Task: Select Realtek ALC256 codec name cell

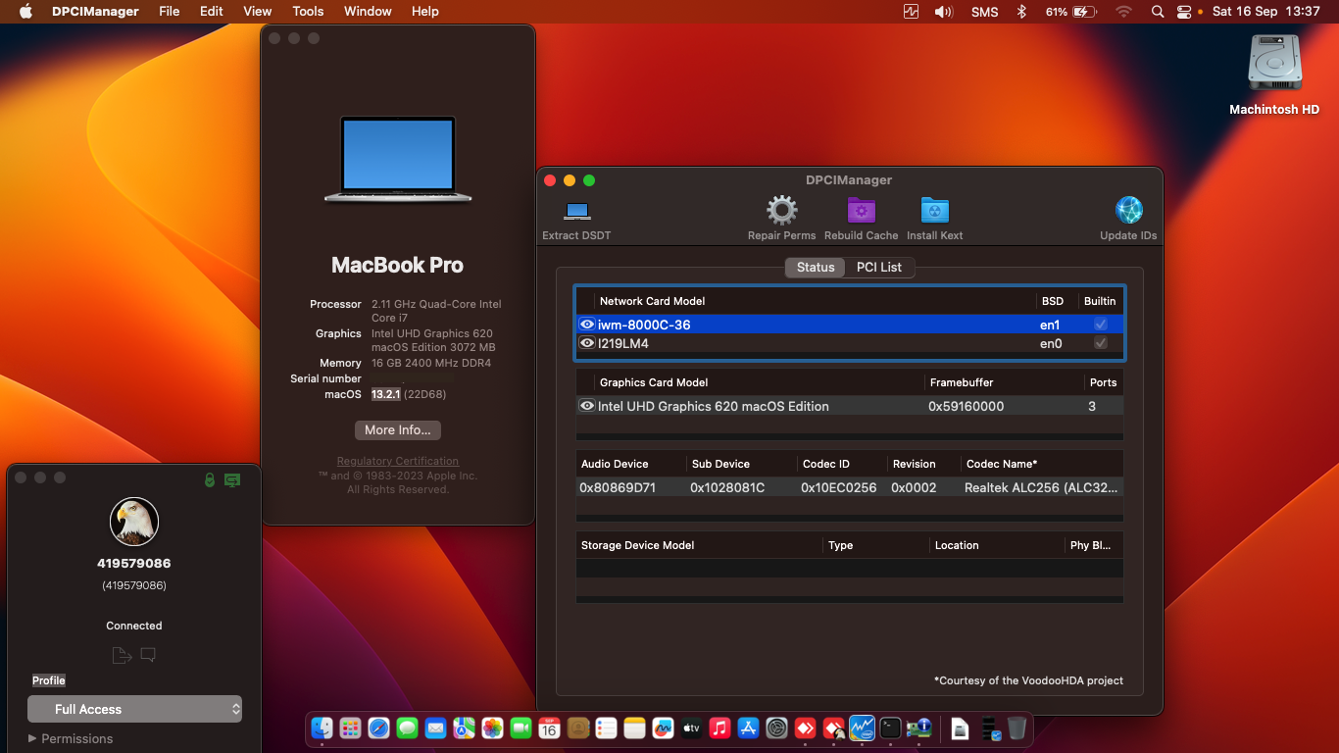Action: 1041,487
